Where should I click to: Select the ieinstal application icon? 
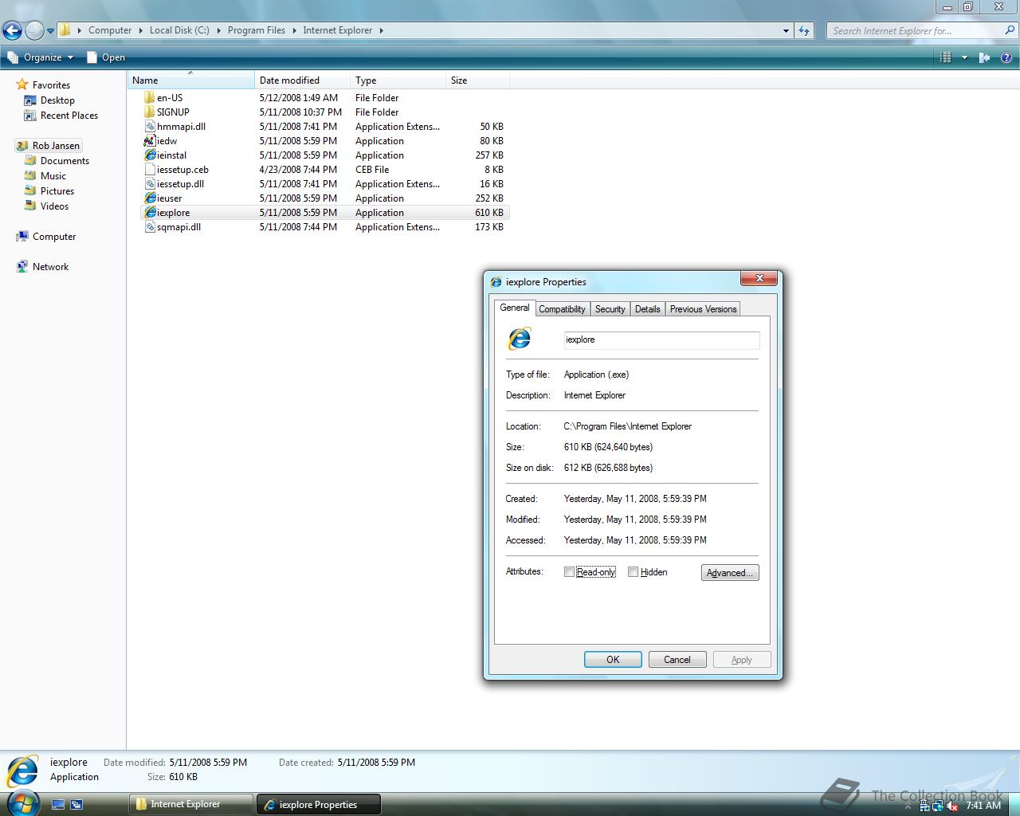[x=150, y=155]
